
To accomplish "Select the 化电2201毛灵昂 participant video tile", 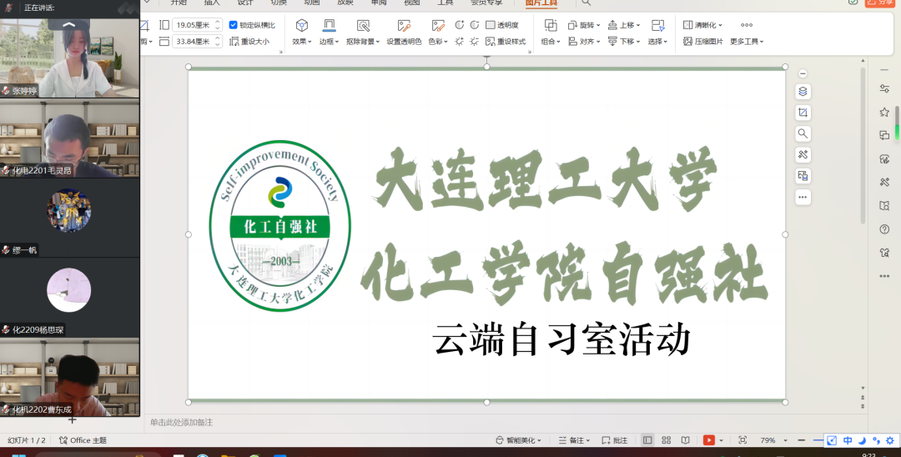I will 69,138.
